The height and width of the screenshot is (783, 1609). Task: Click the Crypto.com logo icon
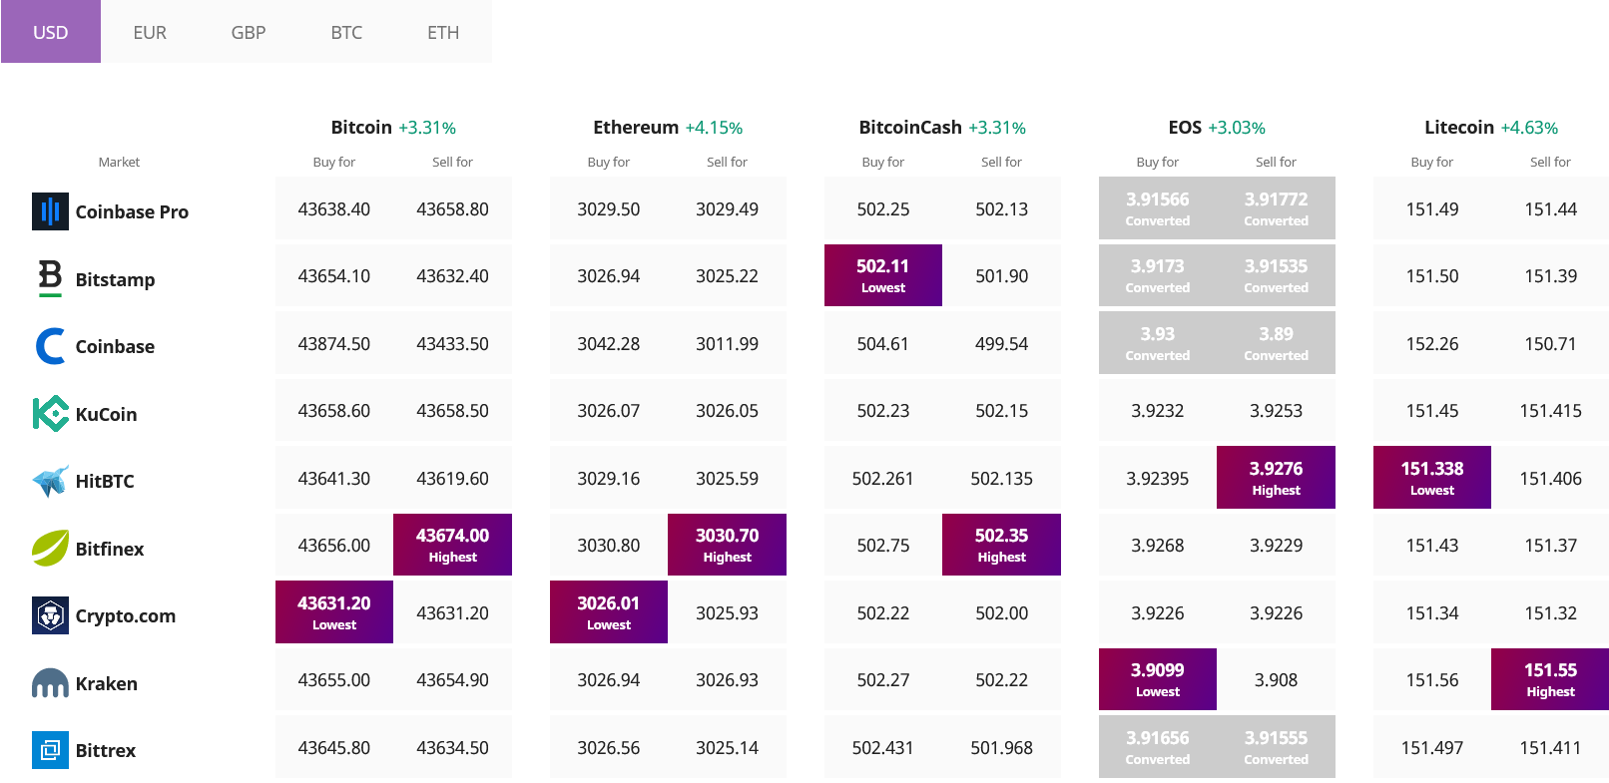(x=50, y=615)
